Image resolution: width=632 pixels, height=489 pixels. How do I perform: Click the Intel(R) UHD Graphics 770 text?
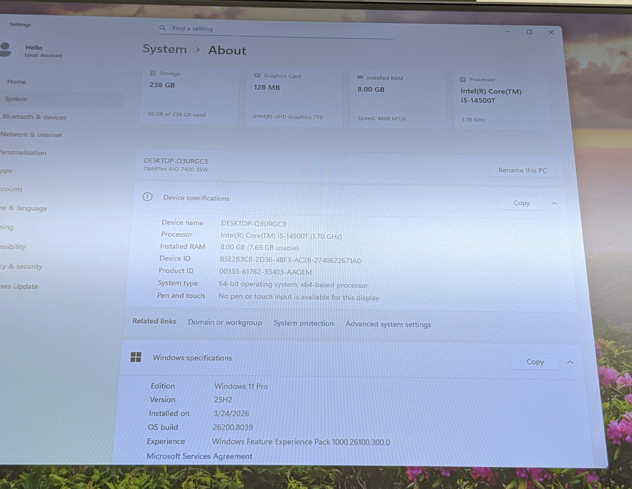(288, 117)
